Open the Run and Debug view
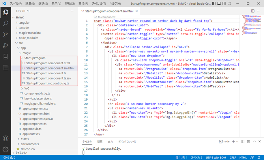The width and height of the screenshot is (264, 160). (x=5, y=46)
